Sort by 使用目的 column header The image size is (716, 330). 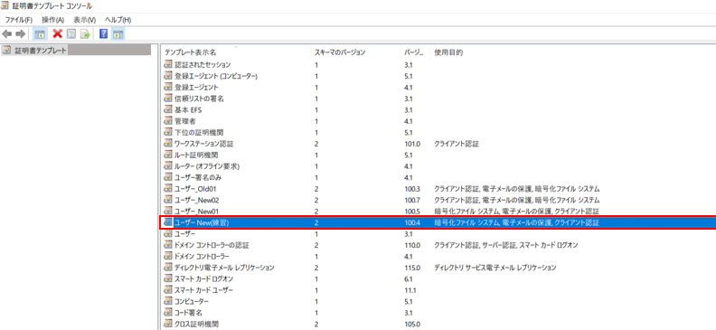pos(448,52)
